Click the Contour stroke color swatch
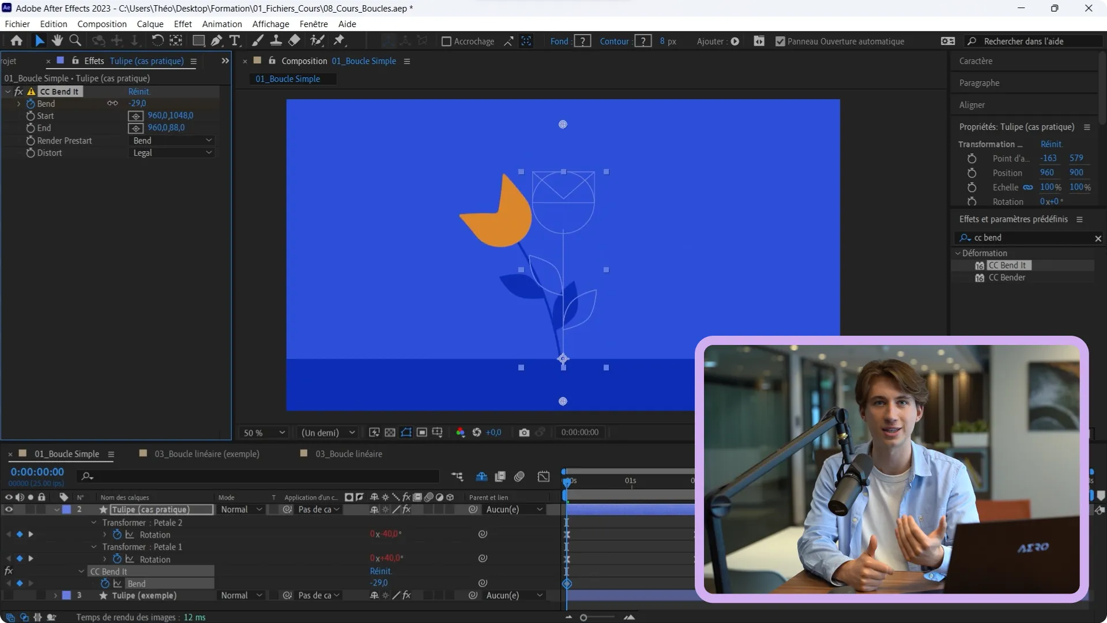Screen dimensions: 1107x623 (643, 41)
